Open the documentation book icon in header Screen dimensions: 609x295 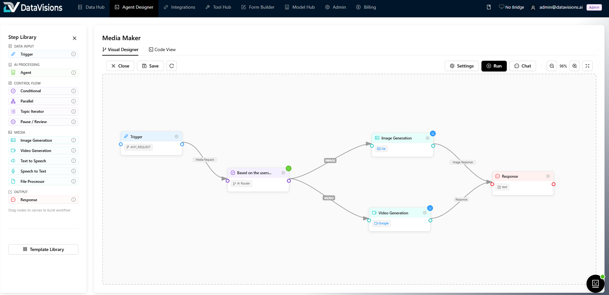point(489,7)
